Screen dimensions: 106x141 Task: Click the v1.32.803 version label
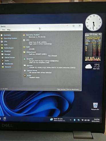4,89
